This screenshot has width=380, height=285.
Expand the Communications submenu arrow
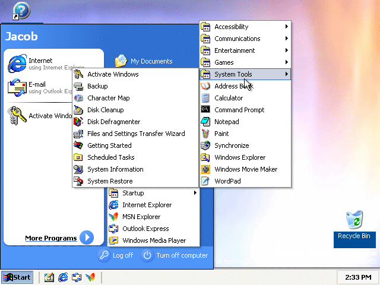[x=286, y=38]
